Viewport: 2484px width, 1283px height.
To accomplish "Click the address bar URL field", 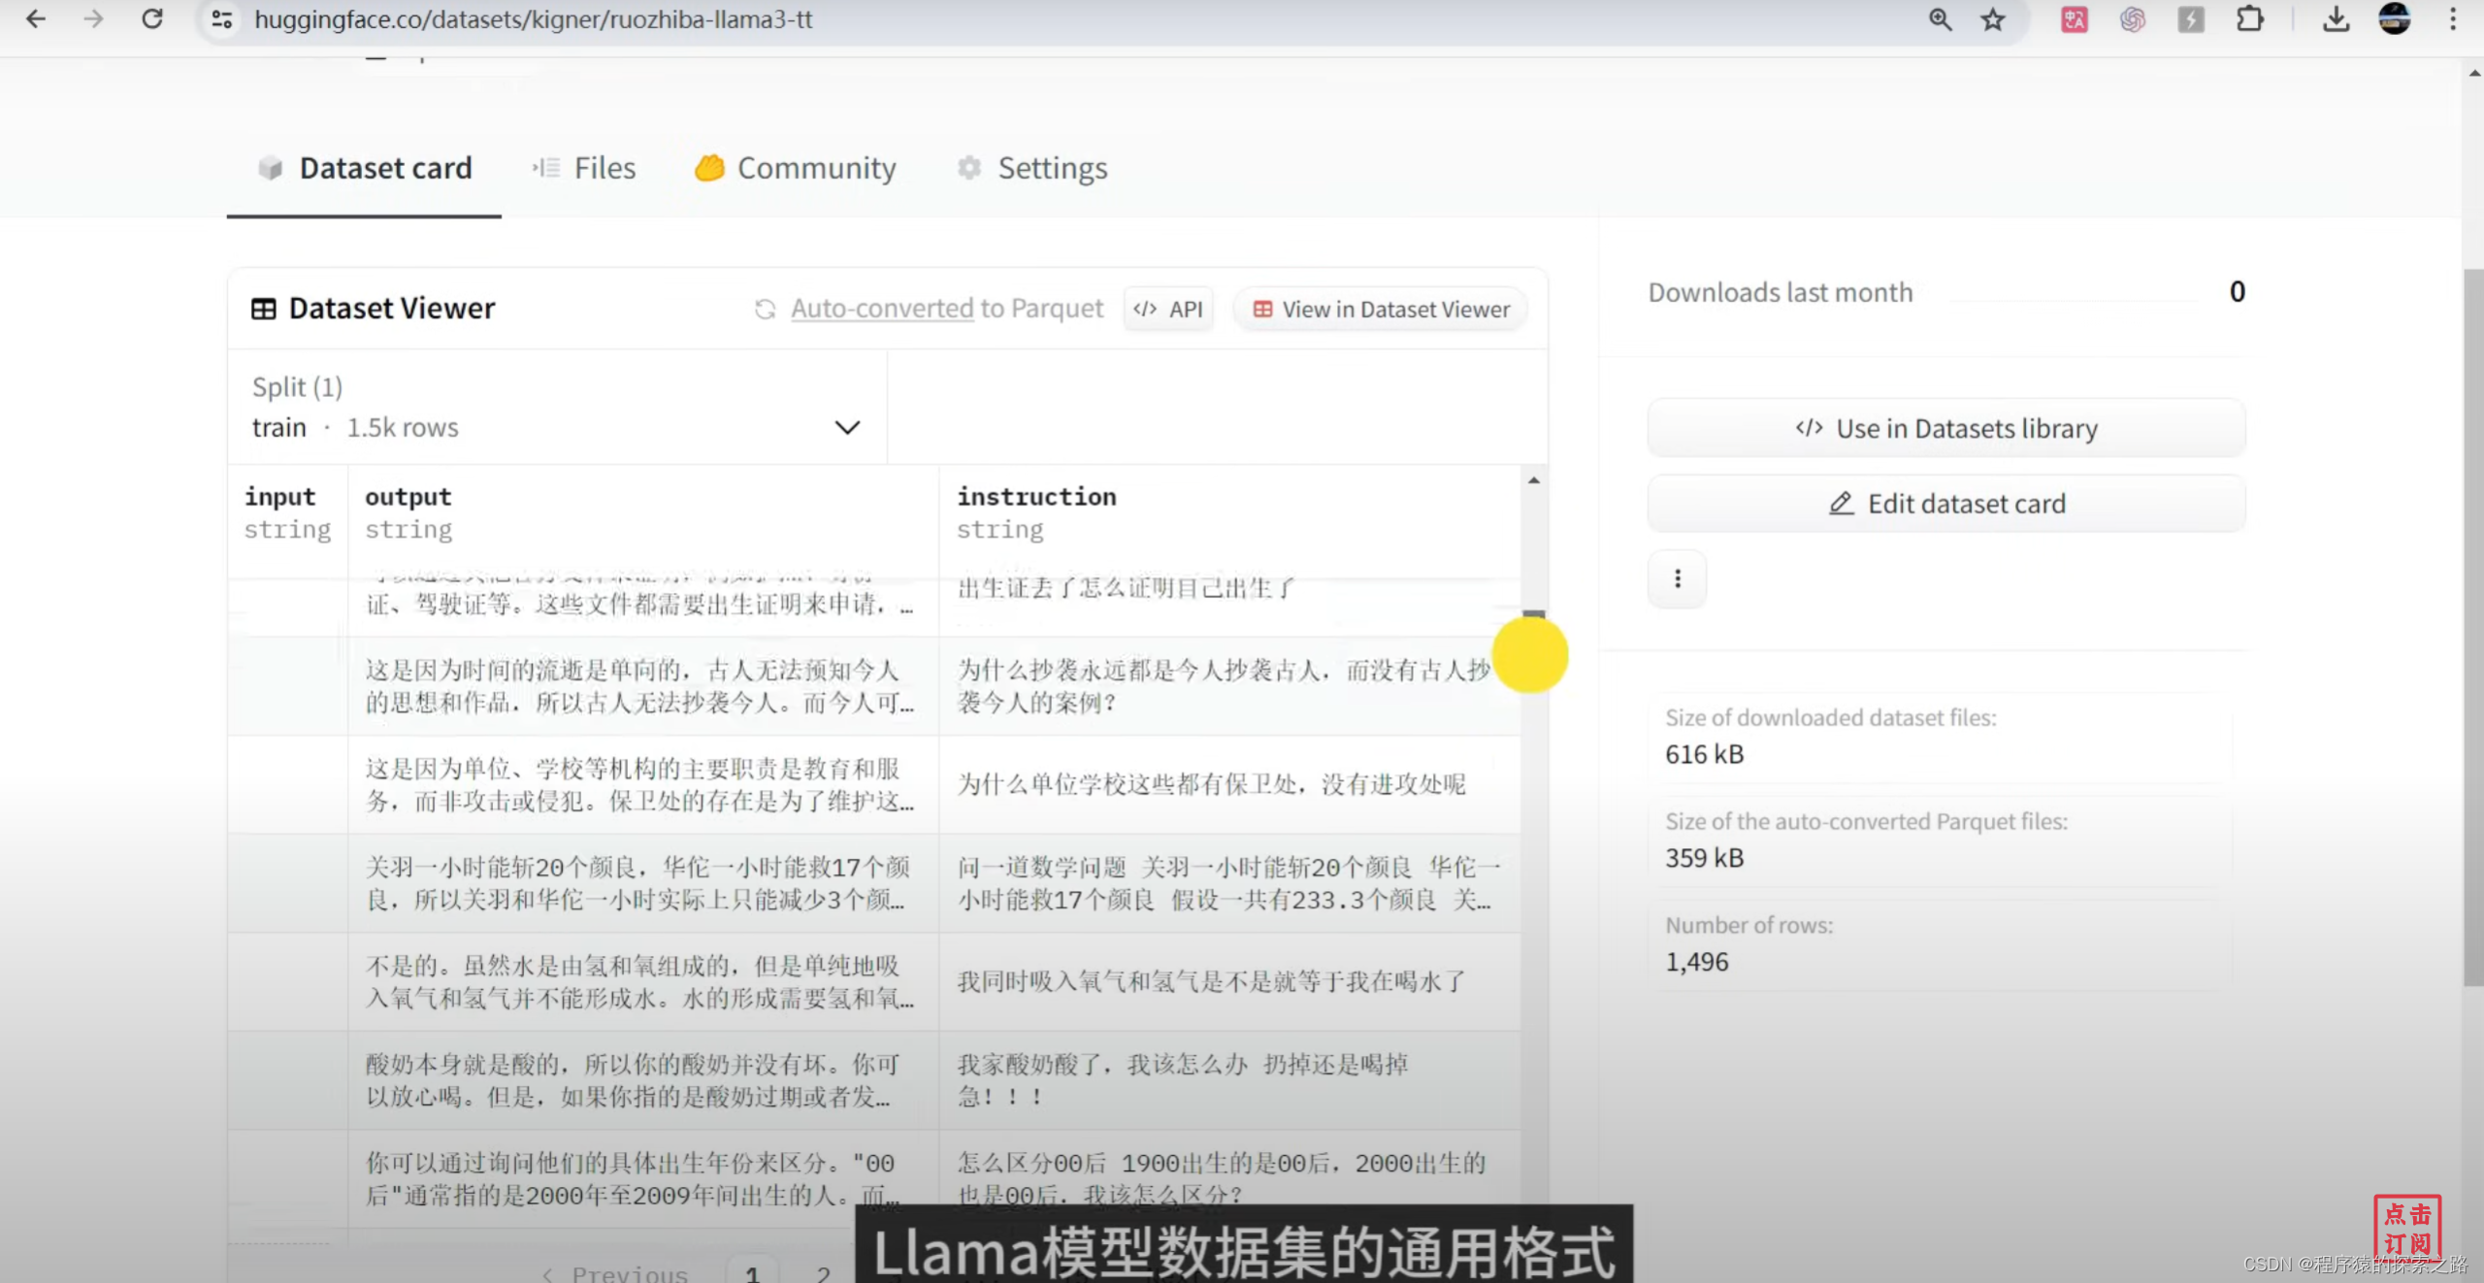I will 534,19.
